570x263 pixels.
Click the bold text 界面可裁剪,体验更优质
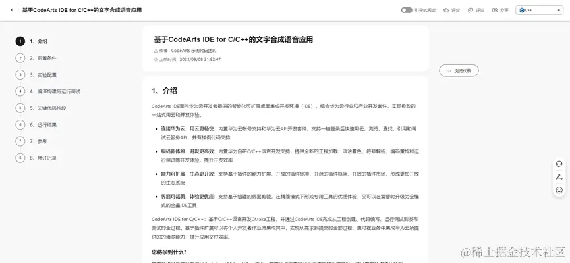tap(188, 196)
